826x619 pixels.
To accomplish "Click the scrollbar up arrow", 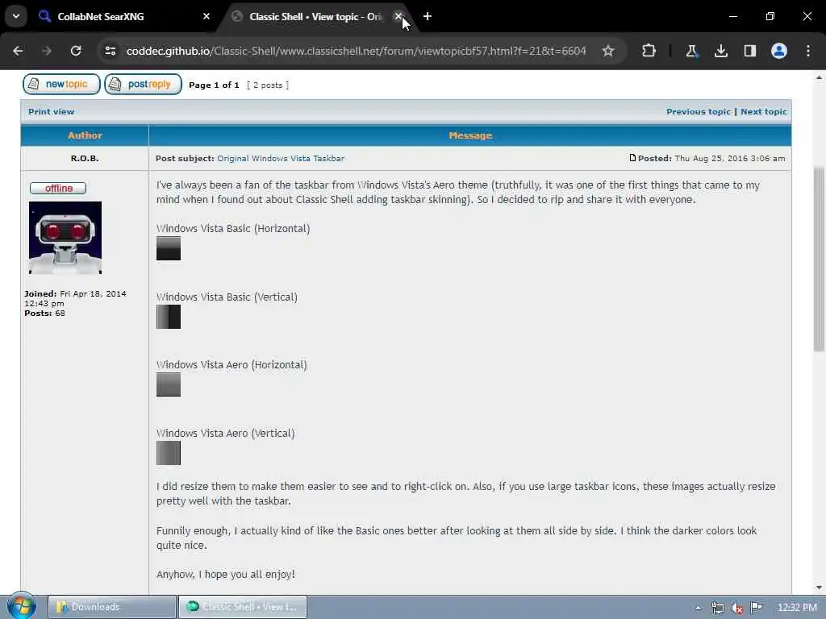I will (819, 77).
